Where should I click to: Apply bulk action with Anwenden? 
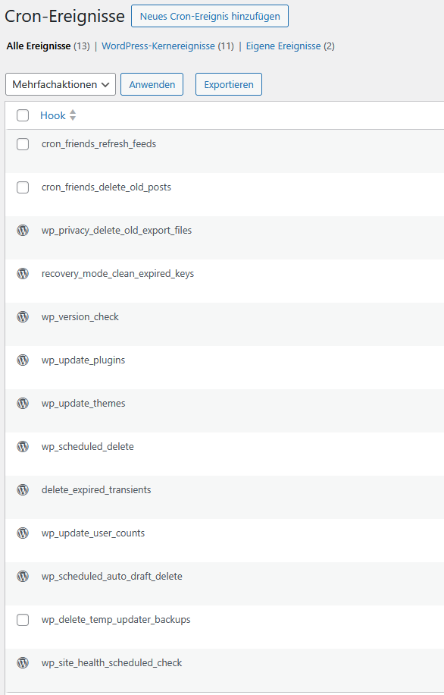(152, 84)
